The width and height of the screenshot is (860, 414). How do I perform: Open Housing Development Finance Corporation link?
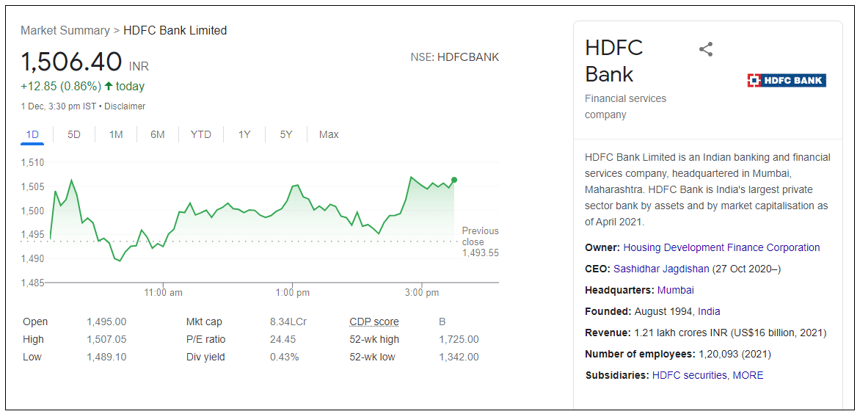click(722, 247)
